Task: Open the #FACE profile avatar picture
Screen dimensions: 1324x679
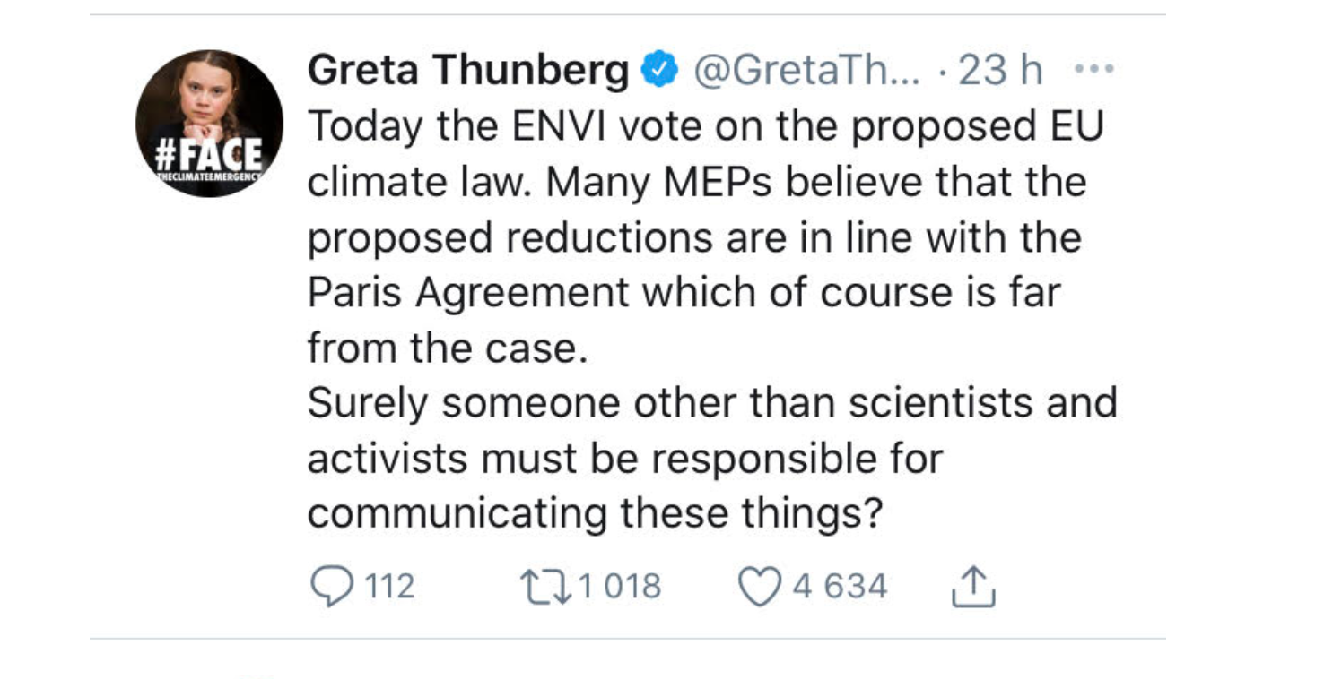Action: (209, 124)
